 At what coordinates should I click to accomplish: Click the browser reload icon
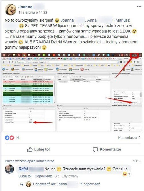[10, 62]
